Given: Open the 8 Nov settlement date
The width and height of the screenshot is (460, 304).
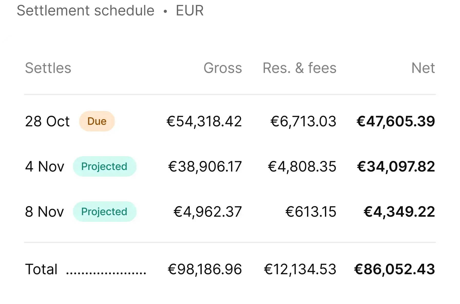Looking at the screenshot, I should (x=44, y=212).
